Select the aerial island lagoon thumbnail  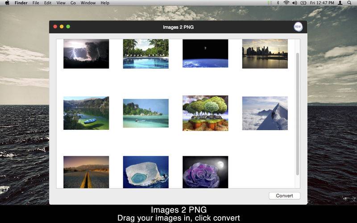[146, 172]
